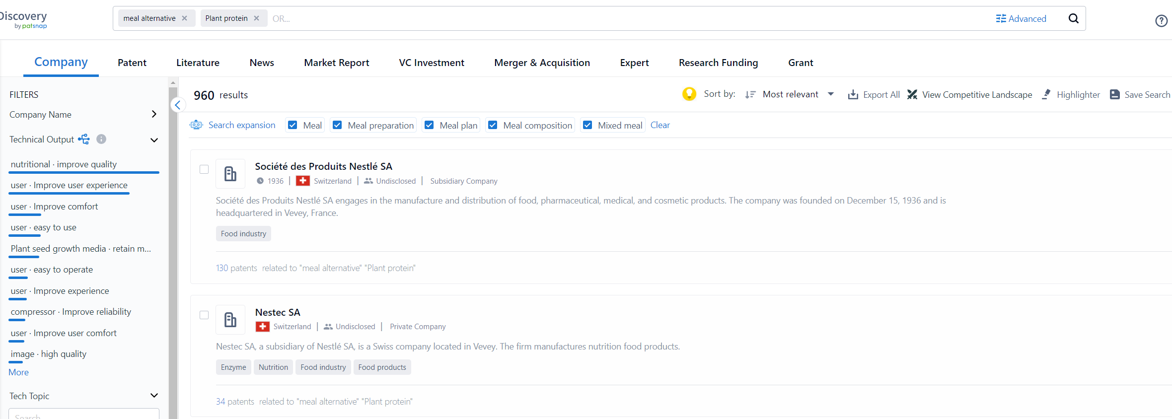Click the search magnifier icon
Screen dimensions: 1172x419
[1073, 18]
